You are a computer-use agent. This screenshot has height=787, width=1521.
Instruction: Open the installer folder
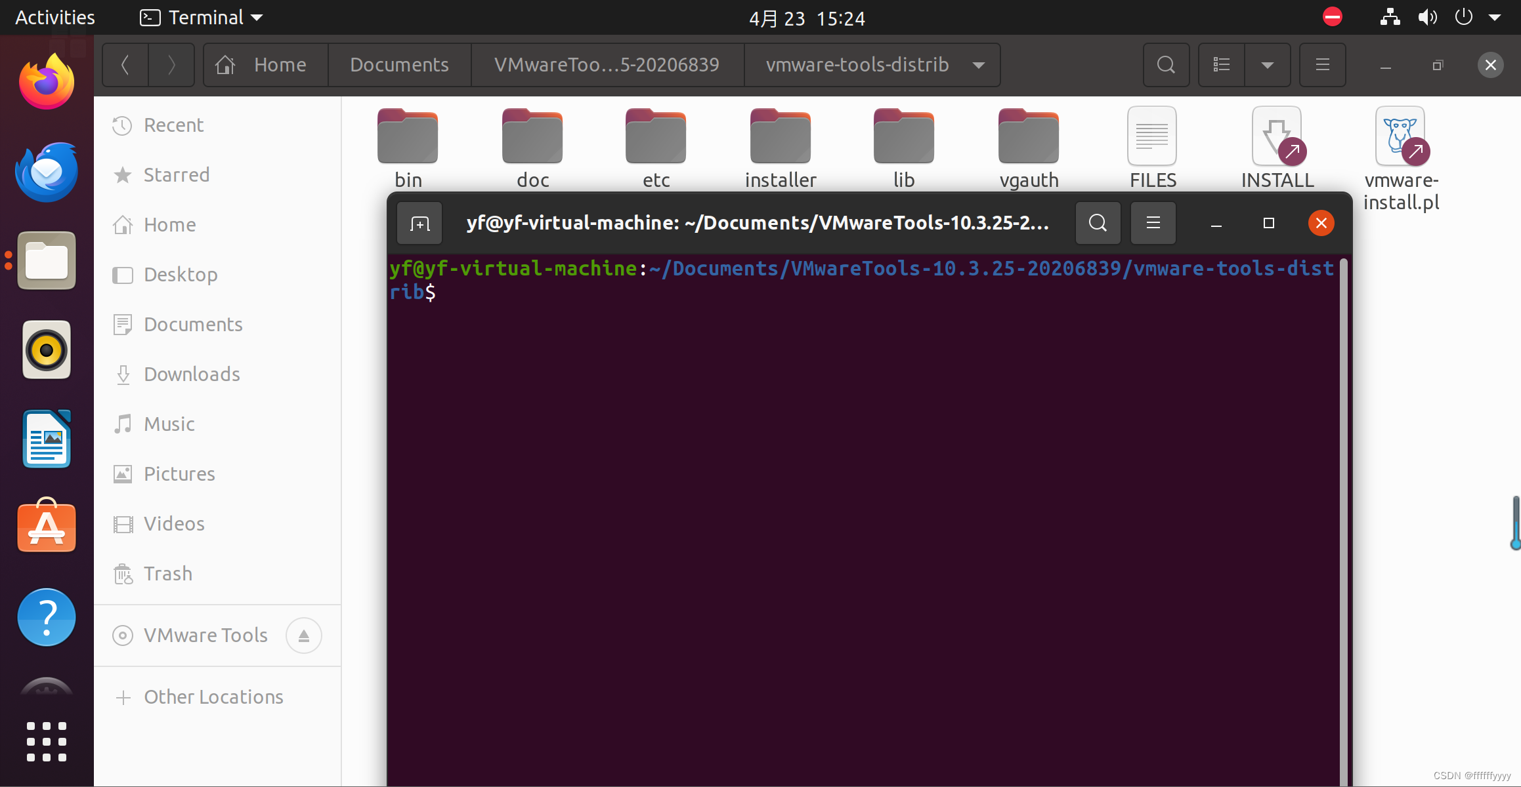click(781, 149)
